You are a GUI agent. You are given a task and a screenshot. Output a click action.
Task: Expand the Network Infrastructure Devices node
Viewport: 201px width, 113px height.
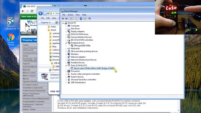(66, 60)
